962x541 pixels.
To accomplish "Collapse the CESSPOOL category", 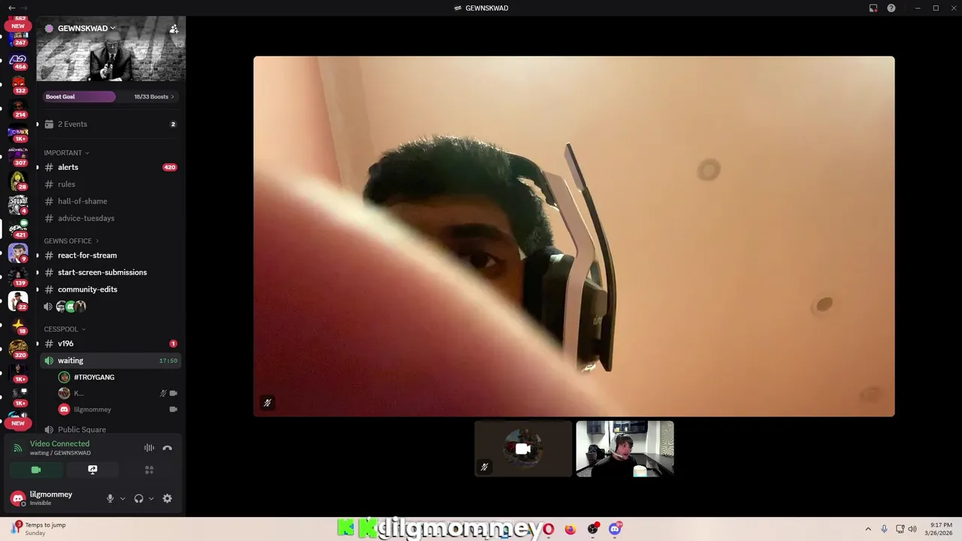I will coord(65,329).
